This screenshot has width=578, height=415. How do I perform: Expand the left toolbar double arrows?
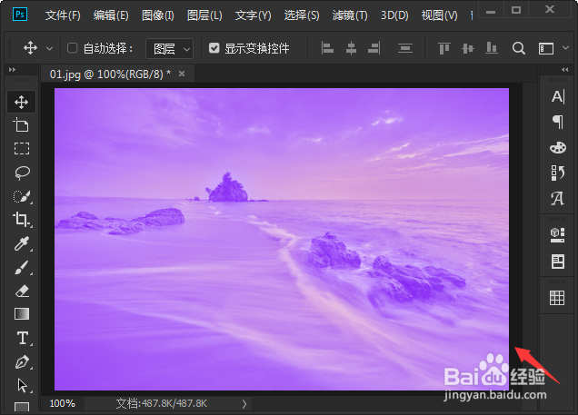coord(12,69)
